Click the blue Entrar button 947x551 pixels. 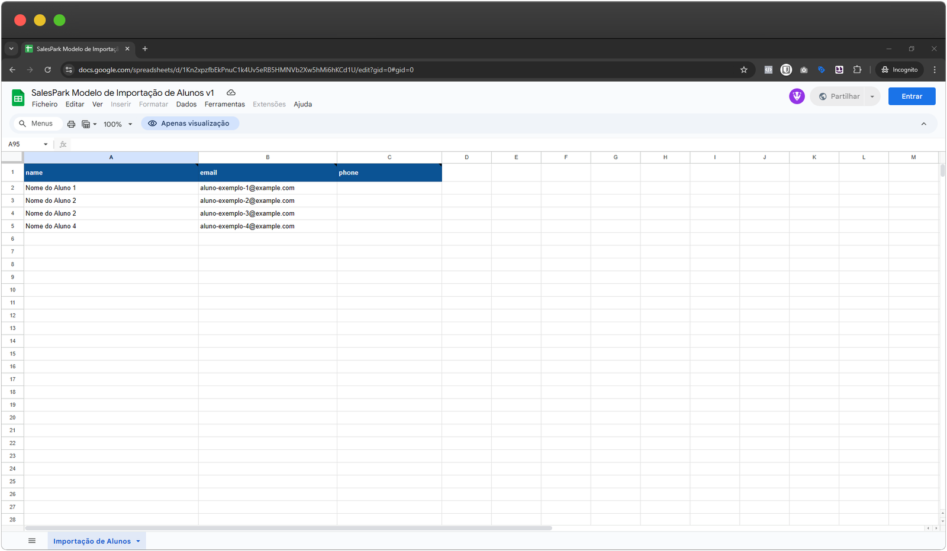pyautogui.click(x=911, y=96)
